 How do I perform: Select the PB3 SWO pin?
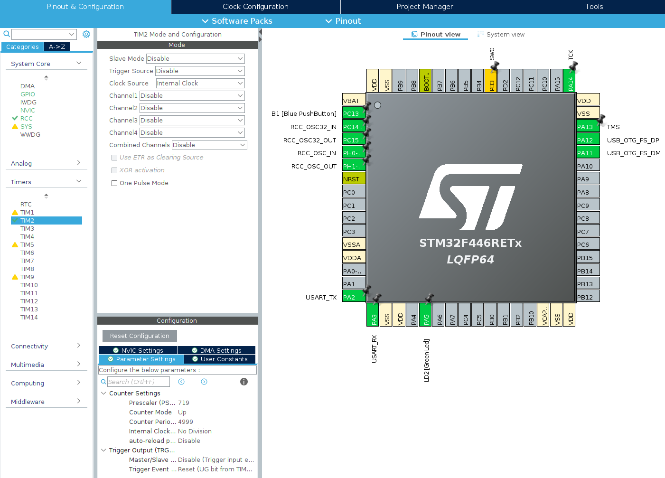[491, 80]
